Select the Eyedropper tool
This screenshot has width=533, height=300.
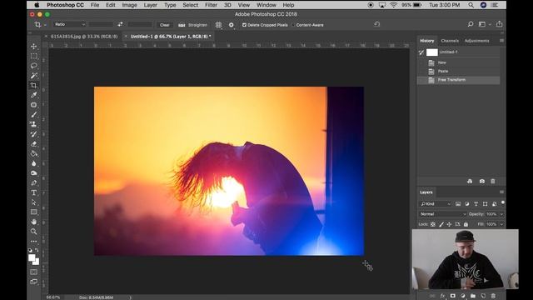click(33, 95)
